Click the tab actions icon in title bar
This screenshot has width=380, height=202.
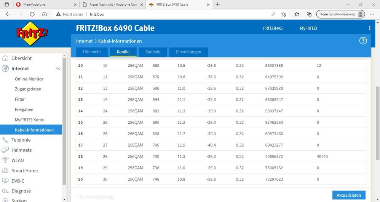[x=6, y=4]
